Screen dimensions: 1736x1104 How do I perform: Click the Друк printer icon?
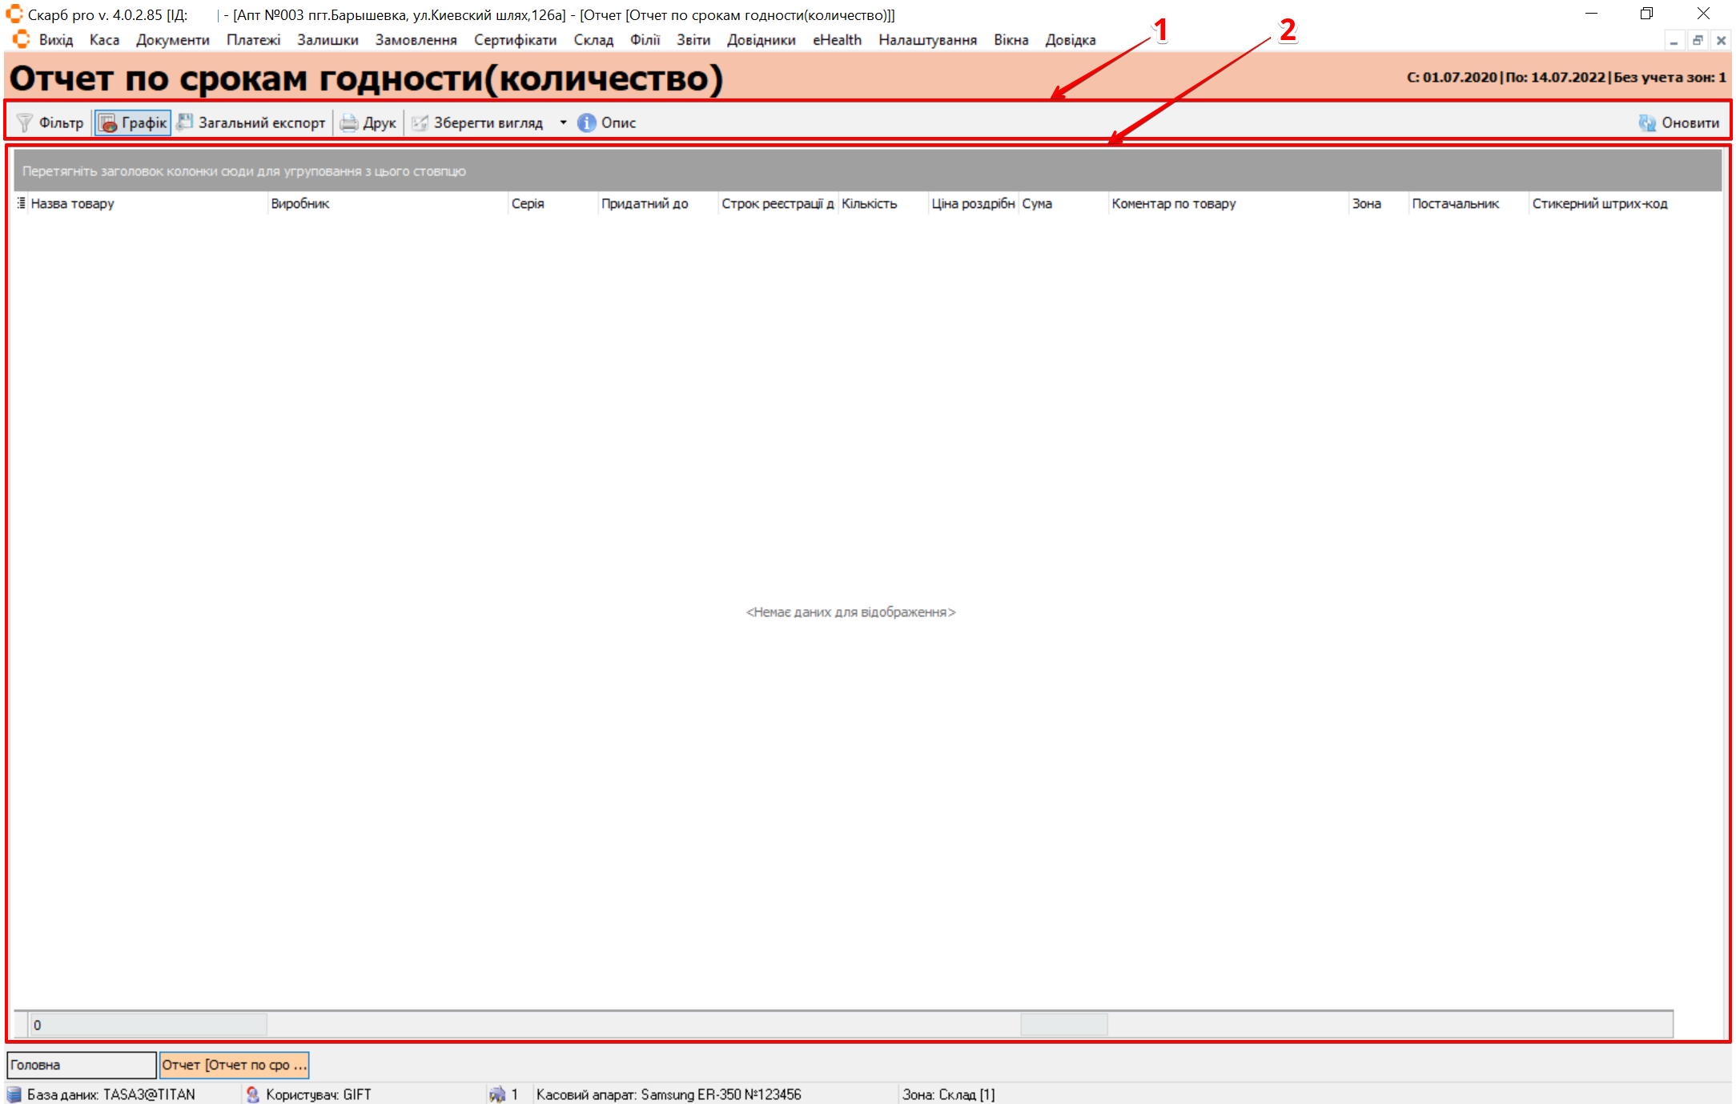pos(349,122)
